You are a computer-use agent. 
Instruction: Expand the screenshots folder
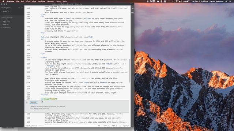point(7,28)
